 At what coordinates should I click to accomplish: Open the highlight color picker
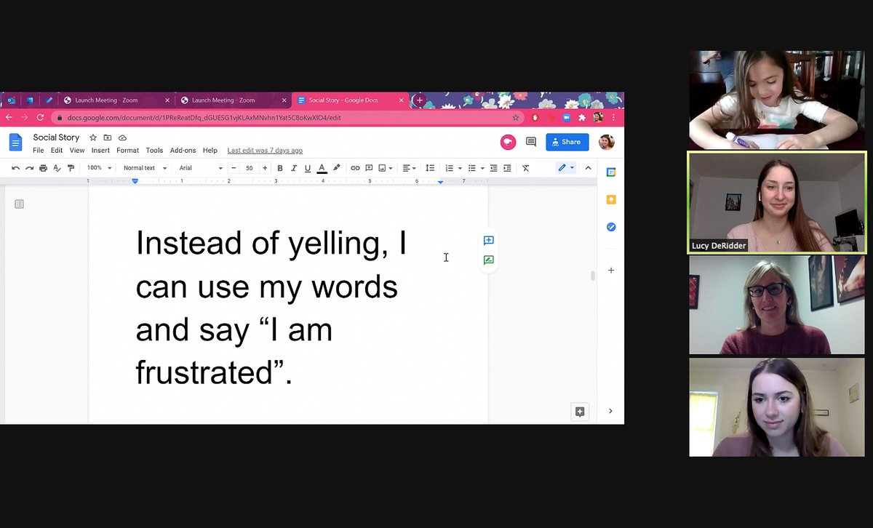(x=336, y=168)
